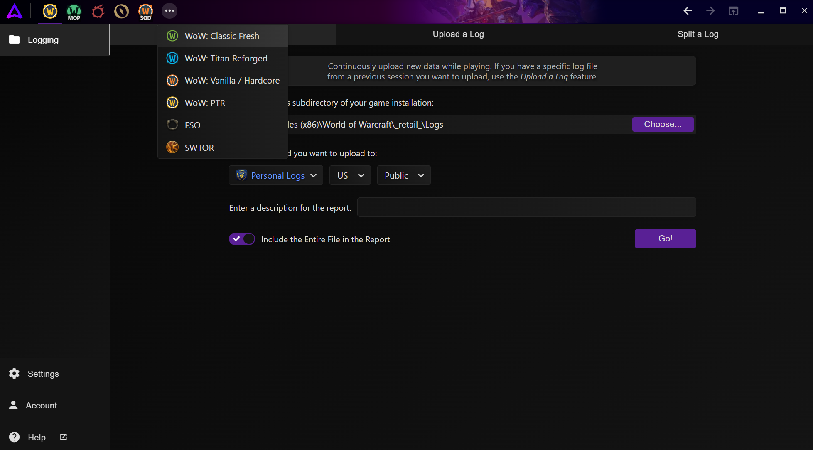This screenshot has height=450, width=813.
Task: Click the Archon purple logo icon
Action: 15,11
